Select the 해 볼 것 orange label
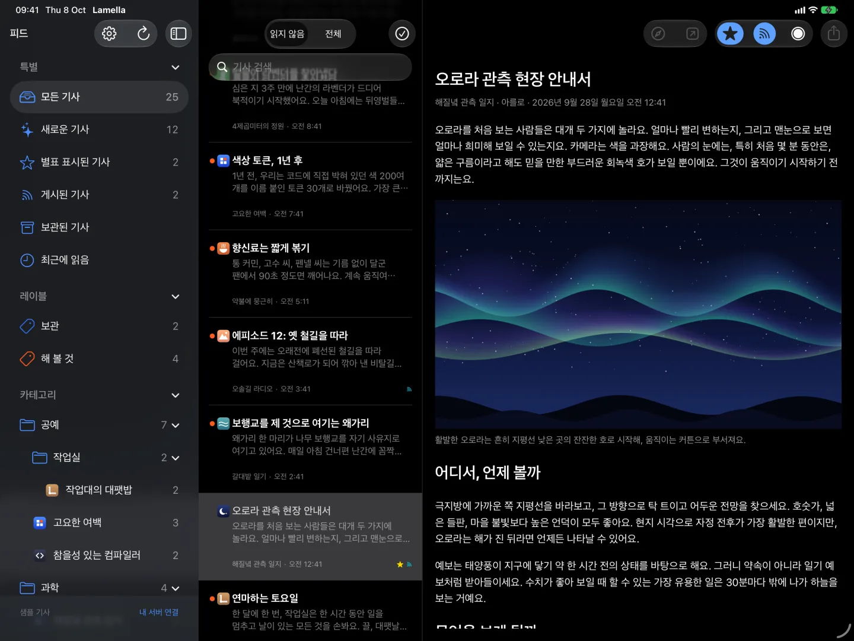 (99, 358)
